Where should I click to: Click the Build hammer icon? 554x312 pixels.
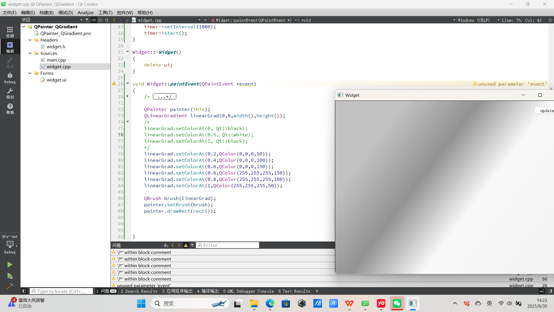[10, 286]
